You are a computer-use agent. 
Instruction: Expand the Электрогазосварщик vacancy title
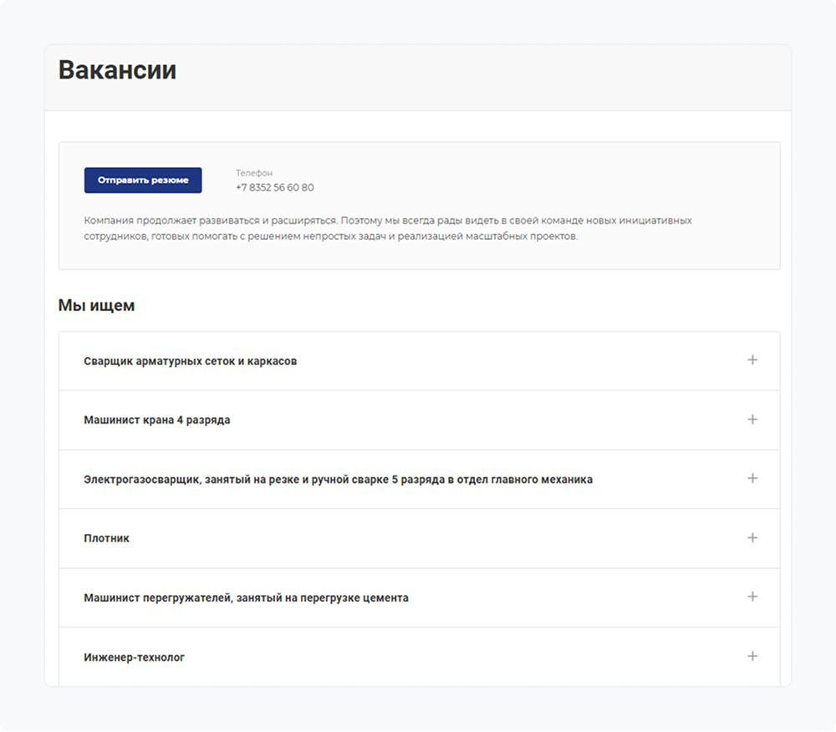[x=338, y=480]
